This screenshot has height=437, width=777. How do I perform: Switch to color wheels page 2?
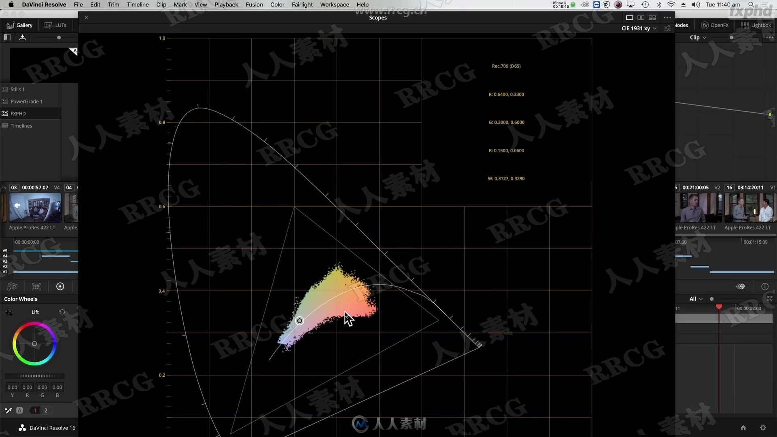click(x=46, y=410)
